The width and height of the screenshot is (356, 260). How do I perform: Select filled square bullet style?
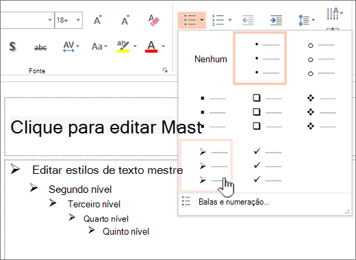click(x=213, y=112)
